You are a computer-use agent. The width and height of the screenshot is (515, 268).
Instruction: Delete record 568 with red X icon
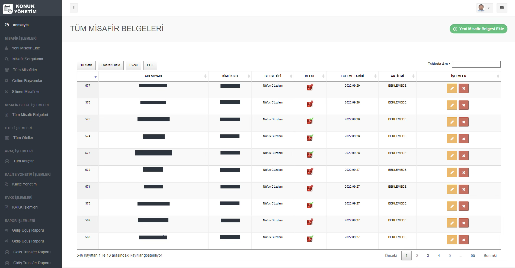click(x=463, y=240)
